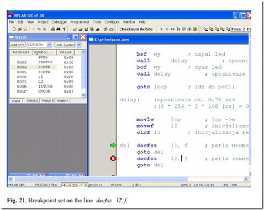Click the horizontal scrollbar right arrow

(x=246, y=179)
